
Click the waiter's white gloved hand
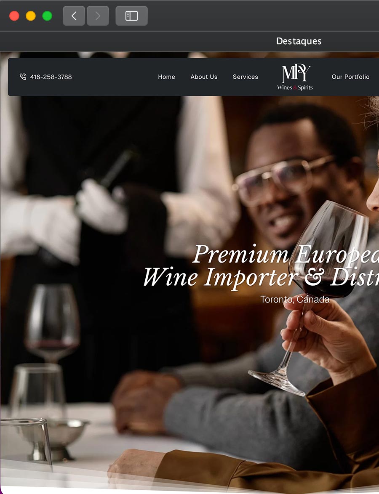[101, 206]
